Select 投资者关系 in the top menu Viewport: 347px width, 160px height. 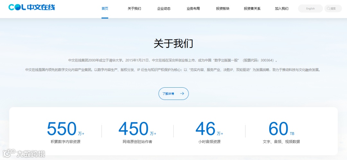(x=252, y=9)
